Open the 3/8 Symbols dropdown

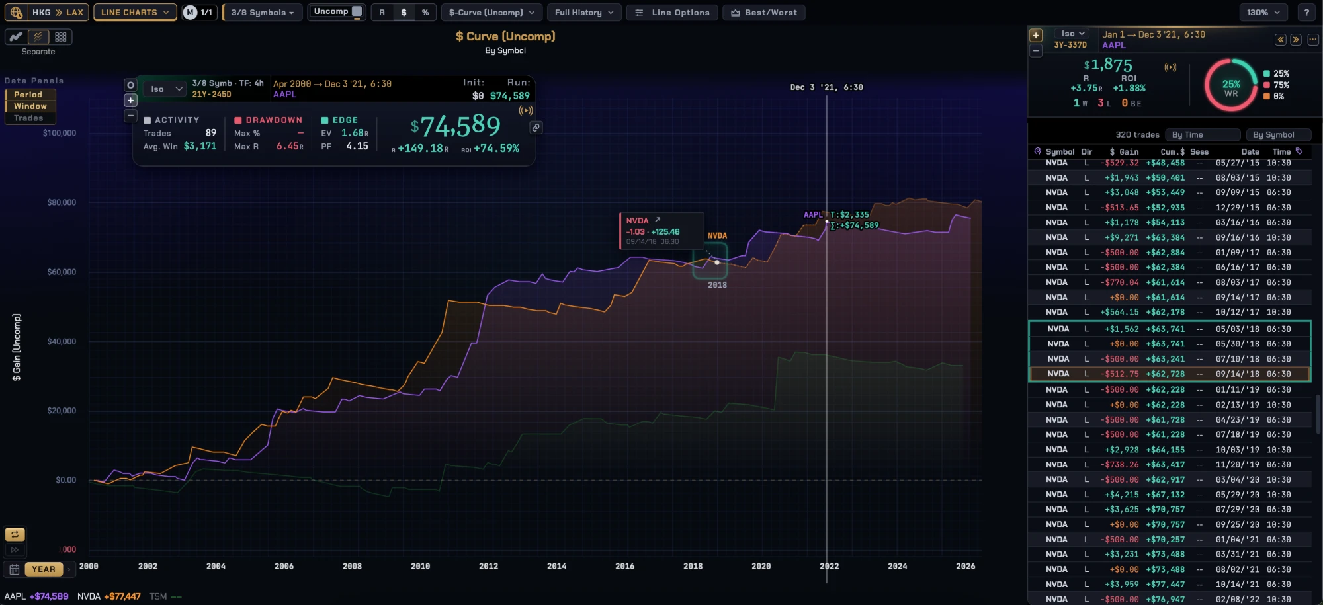(263, 12)
